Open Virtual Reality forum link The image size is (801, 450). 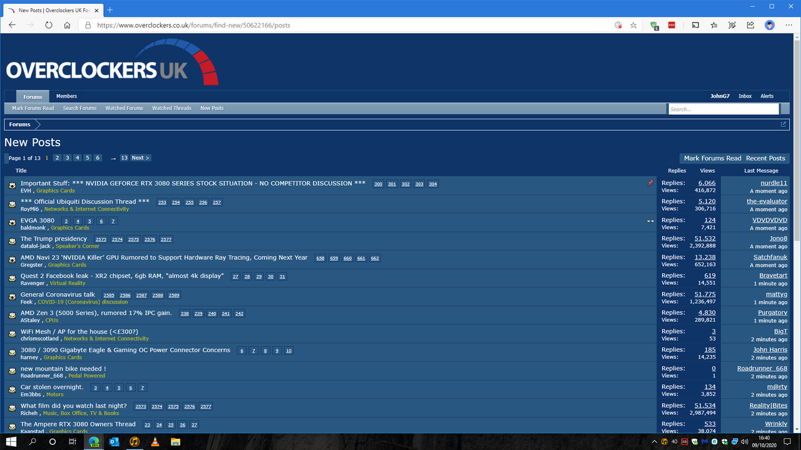[68, 283]
